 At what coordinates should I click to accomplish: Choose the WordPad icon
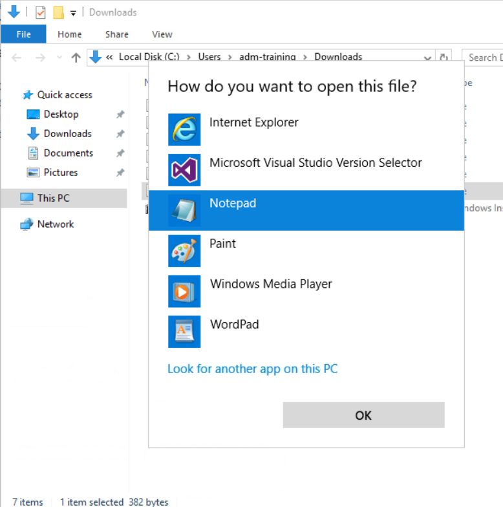pos(184,332)
